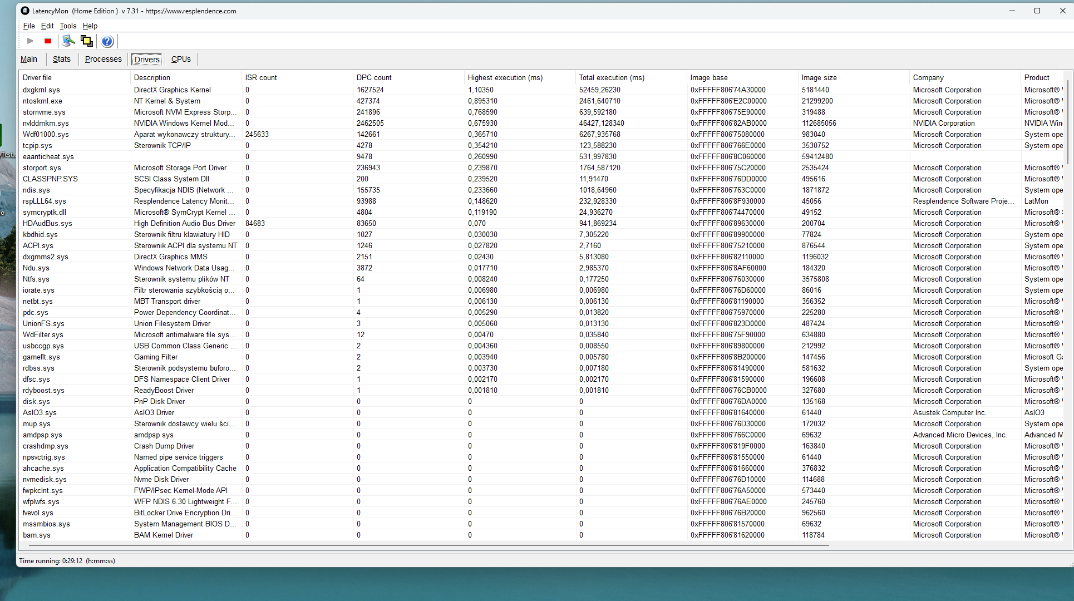Sort by the Driver file column header

coord(37,77)
